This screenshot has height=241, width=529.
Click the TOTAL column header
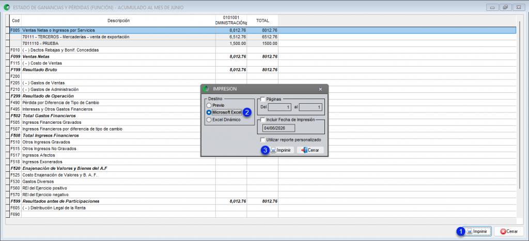point(262,21)
